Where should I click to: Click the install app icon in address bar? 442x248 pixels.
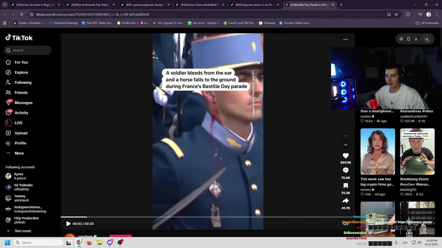point(389,14)
